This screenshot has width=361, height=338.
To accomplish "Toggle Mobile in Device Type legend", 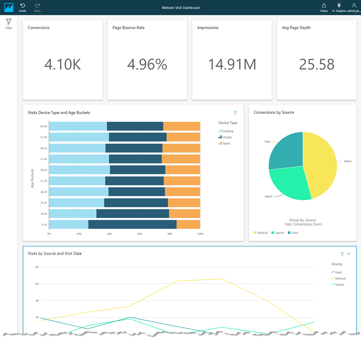I will [x=227, y=137].
